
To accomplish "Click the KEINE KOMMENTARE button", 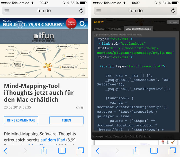I will click(21, 120).
